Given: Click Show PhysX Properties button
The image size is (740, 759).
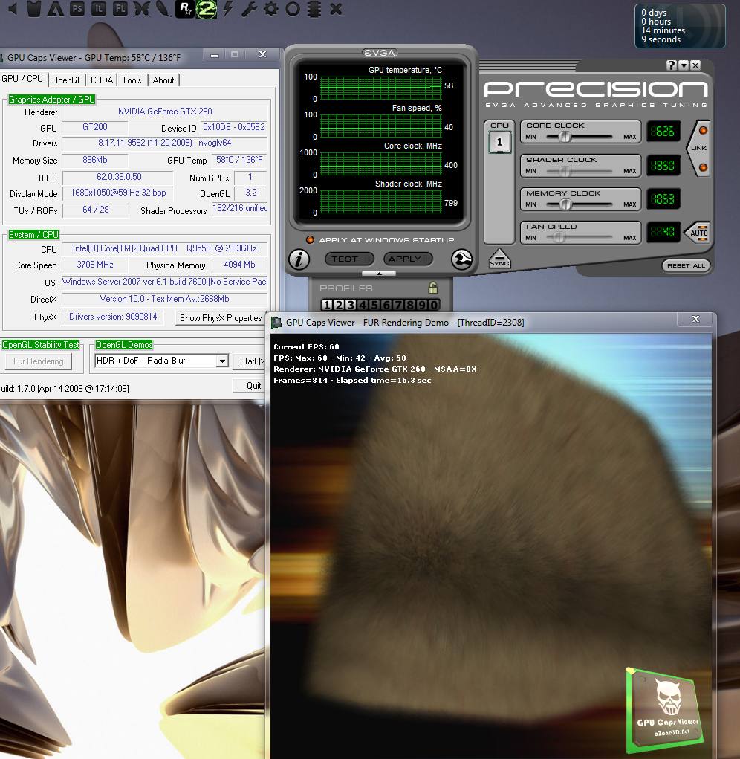Looking at the screenshot, I should coord(220,318).
